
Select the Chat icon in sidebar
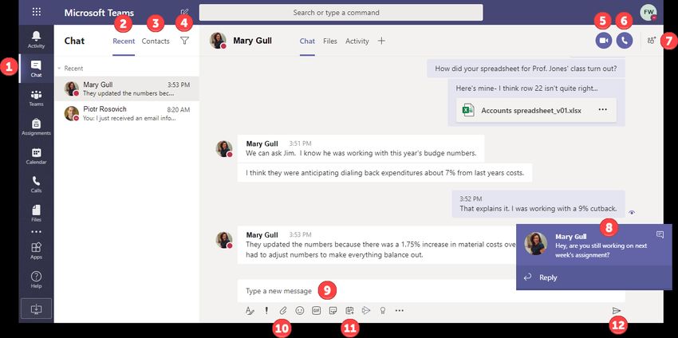[37, 69]
